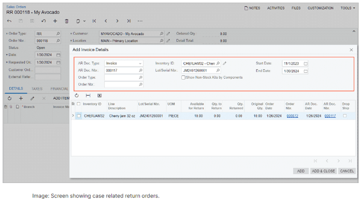The width and height of the screenshot is (360, 199).
Task: Click CANCEL button
Action: (x=347, y=171)
